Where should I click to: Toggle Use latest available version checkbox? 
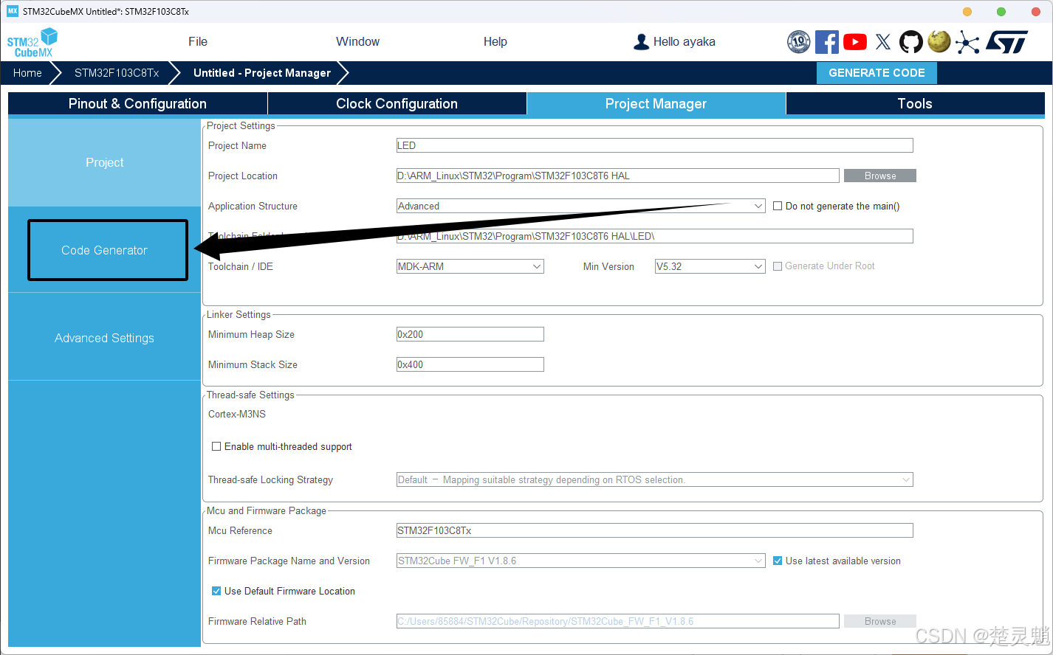(778, 561)
